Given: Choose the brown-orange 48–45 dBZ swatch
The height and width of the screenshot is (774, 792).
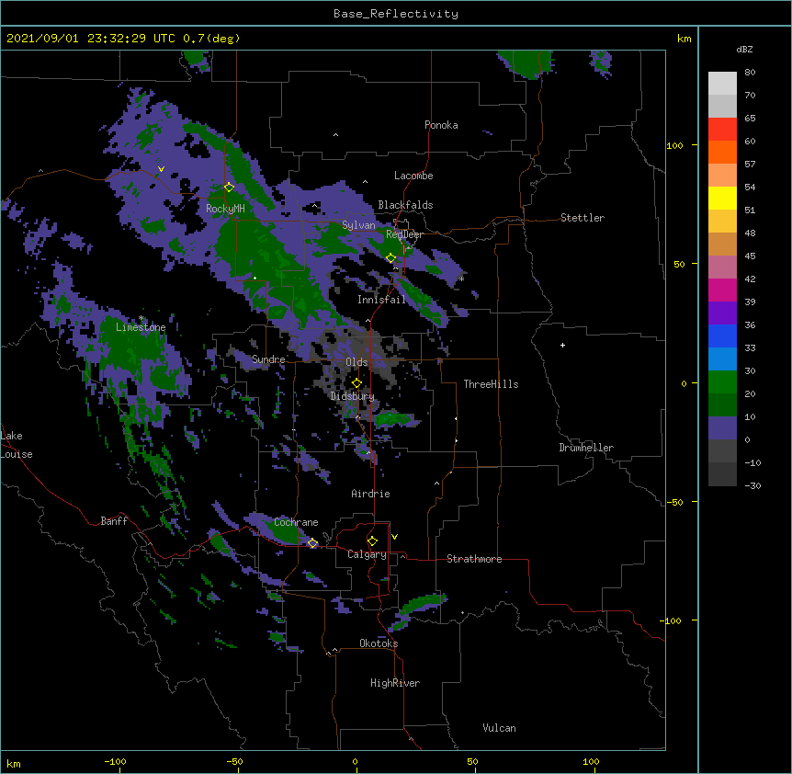Looking at the screenshot, I should [722, 244].
